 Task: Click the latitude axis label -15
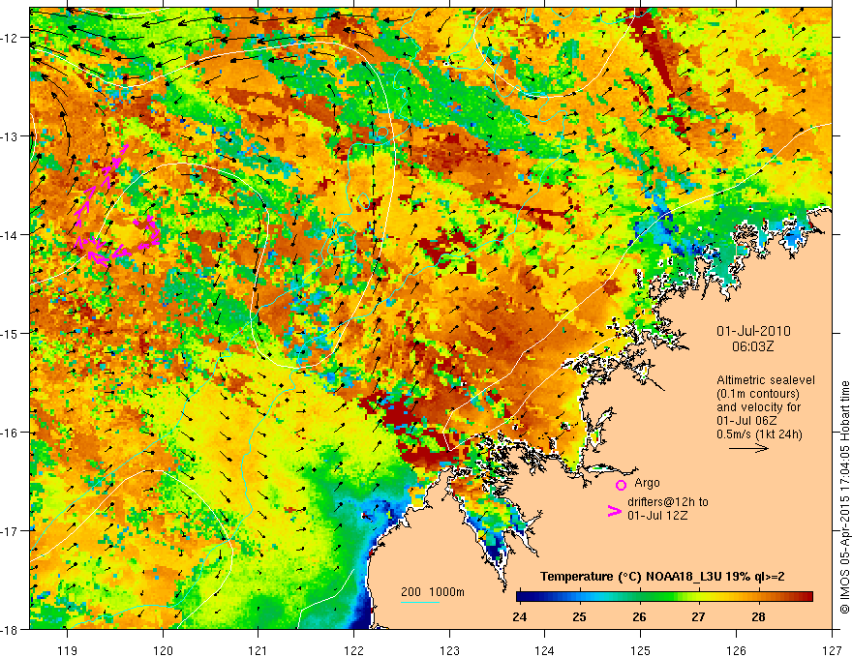(10, 333)
